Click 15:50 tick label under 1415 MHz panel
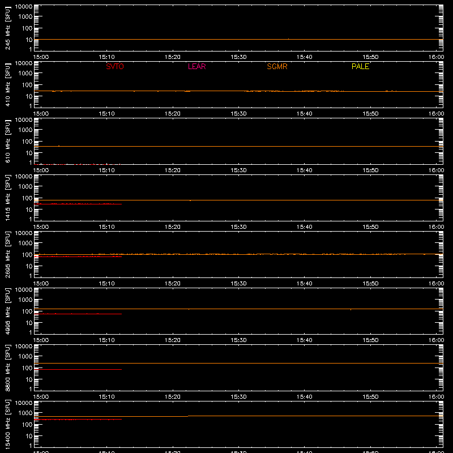The height and width of the screenshot is (453, 453). [x=370, y=227]
